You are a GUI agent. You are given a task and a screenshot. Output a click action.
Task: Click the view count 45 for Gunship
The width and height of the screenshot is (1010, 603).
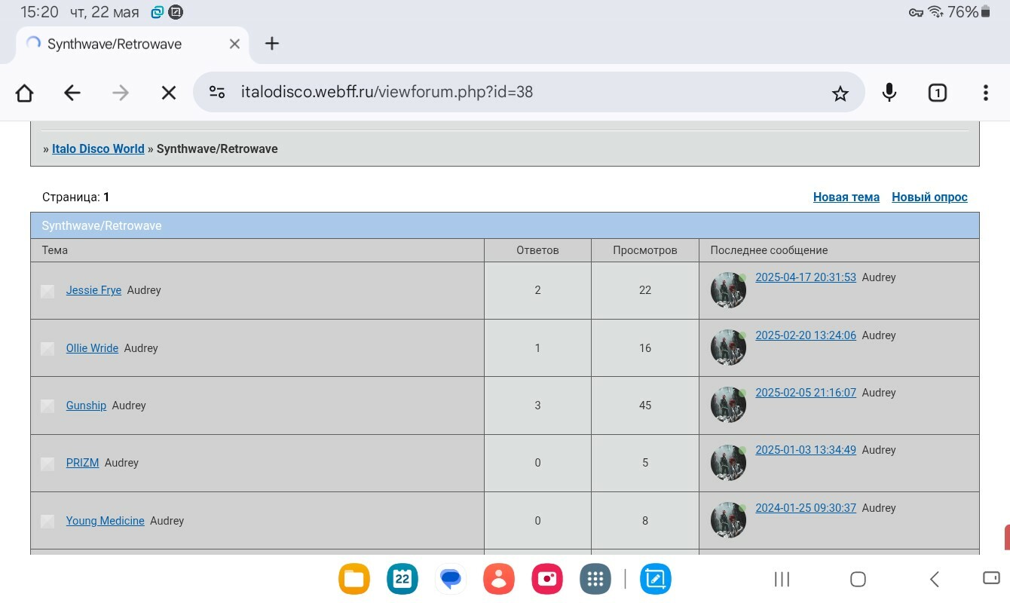pos(645,406)
